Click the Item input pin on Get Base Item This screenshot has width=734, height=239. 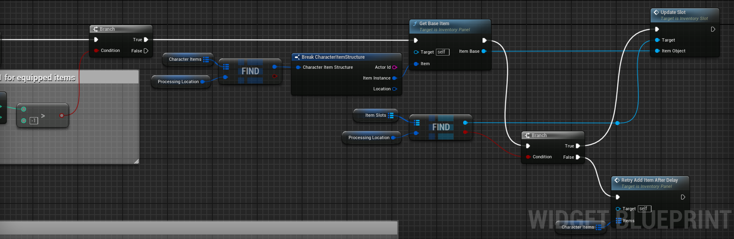(x=416, y=64)
